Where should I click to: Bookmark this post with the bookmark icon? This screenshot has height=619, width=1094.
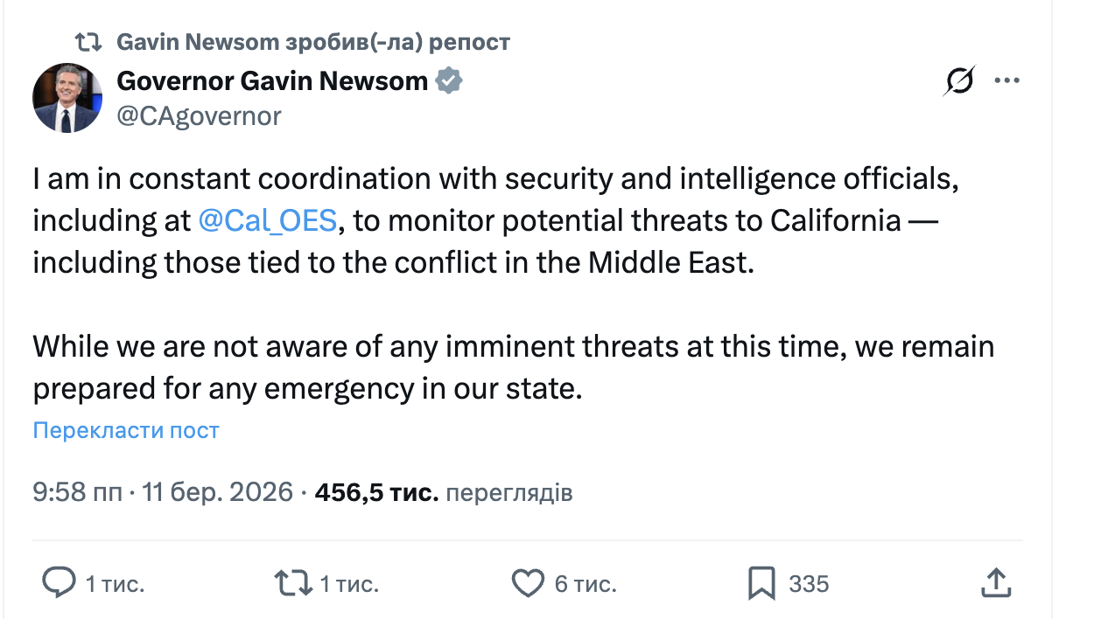pos(761,583)
